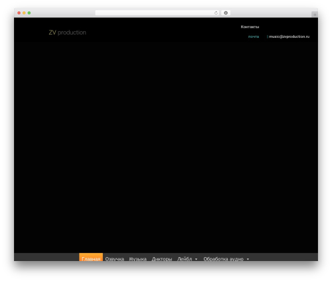
Task: Click the ZV production logo
Action: (67, 33)
